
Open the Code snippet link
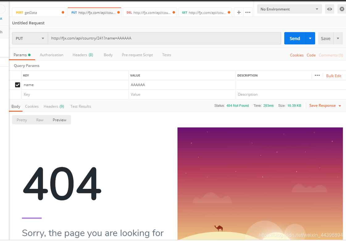(311, 55)
